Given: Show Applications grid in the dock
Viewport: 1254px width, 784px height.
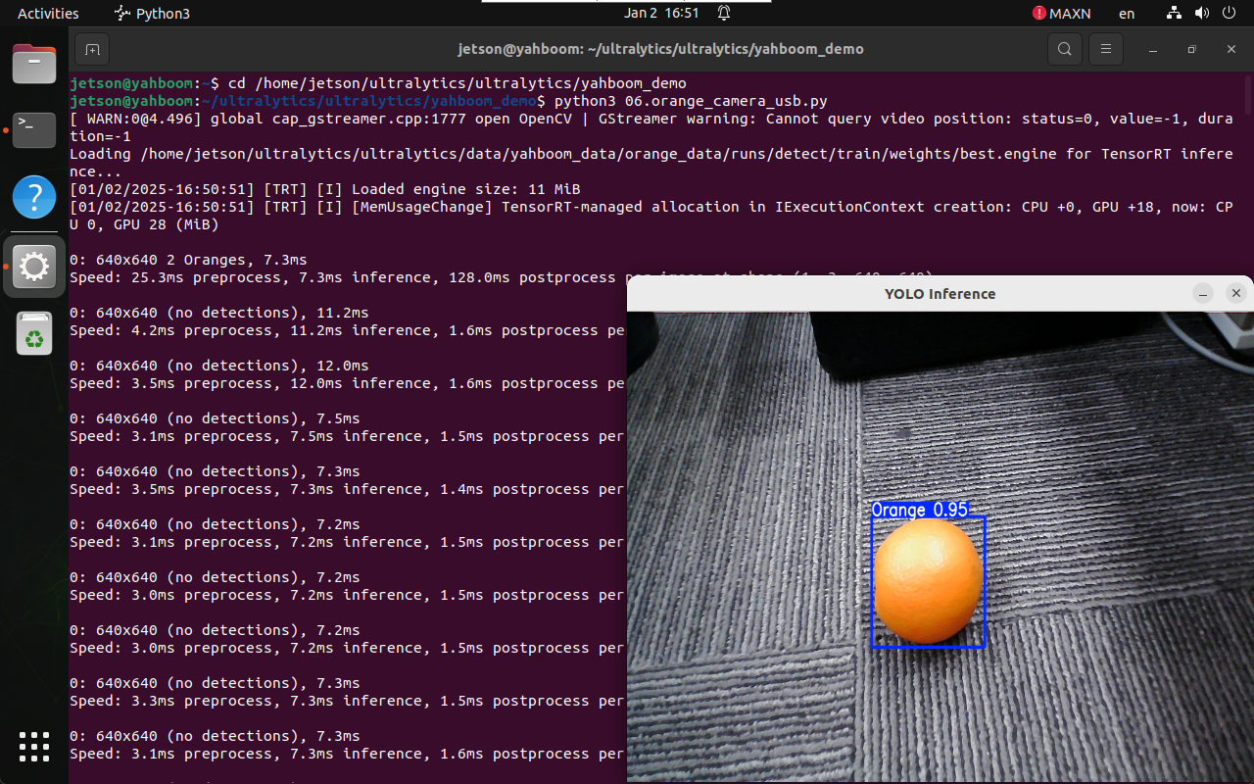Looking at the screenshot, I should [34, 747].
